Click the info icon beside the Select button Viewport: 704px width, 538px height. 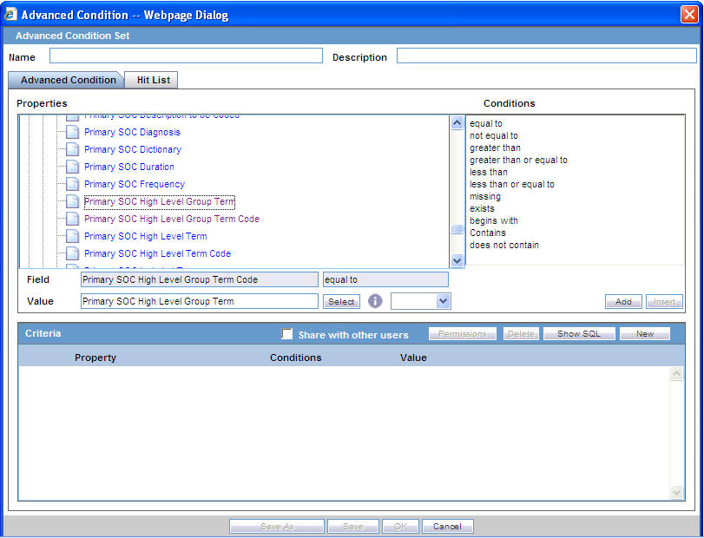(375, 301)
